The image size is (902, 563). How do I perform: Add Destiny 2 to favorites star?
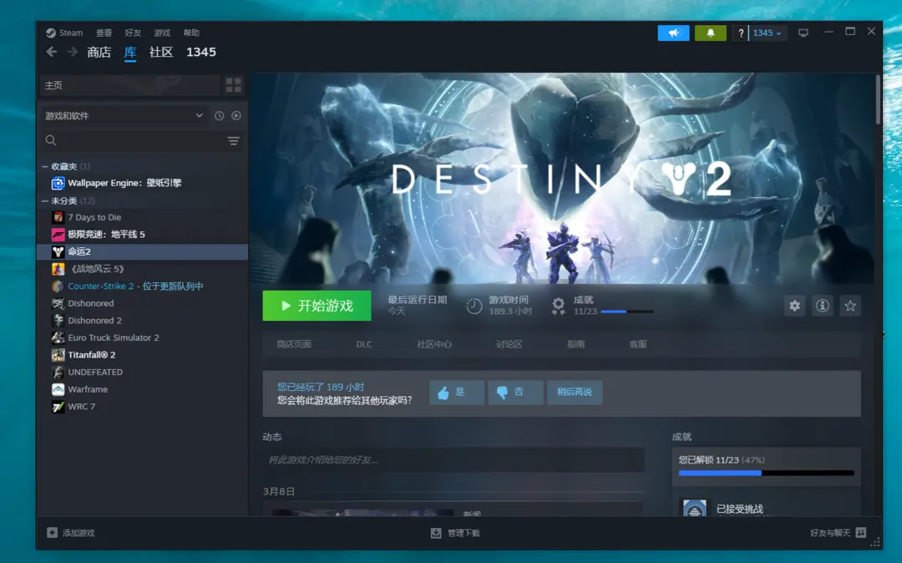click(850, 306)
